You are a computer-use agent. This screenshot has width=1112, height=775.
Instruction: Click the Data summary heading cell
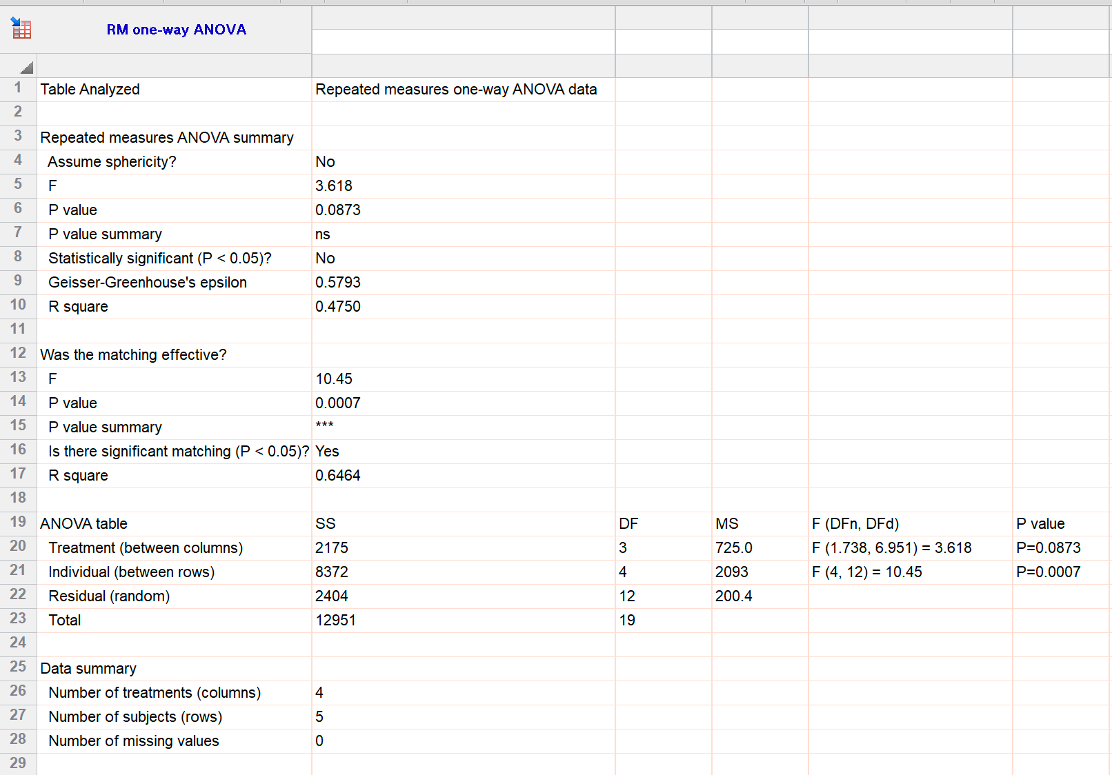(x=88, y=668)
